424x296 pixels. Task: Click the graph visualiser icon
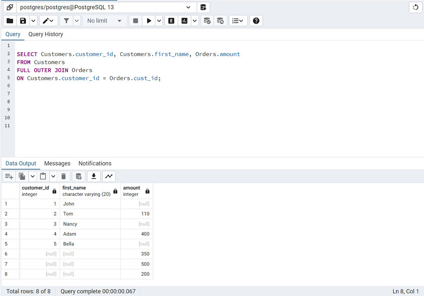click(109, 176)
